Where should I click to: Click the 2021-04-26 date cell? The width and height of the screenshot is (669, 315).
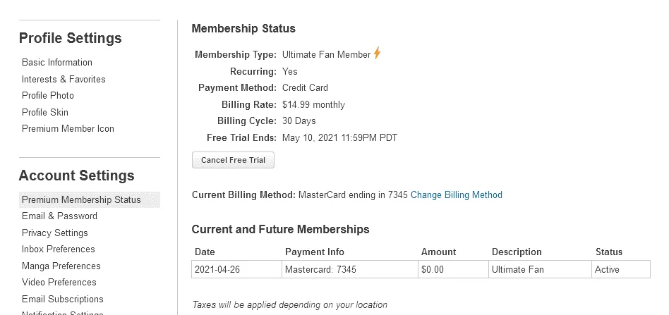click(236, 269)
